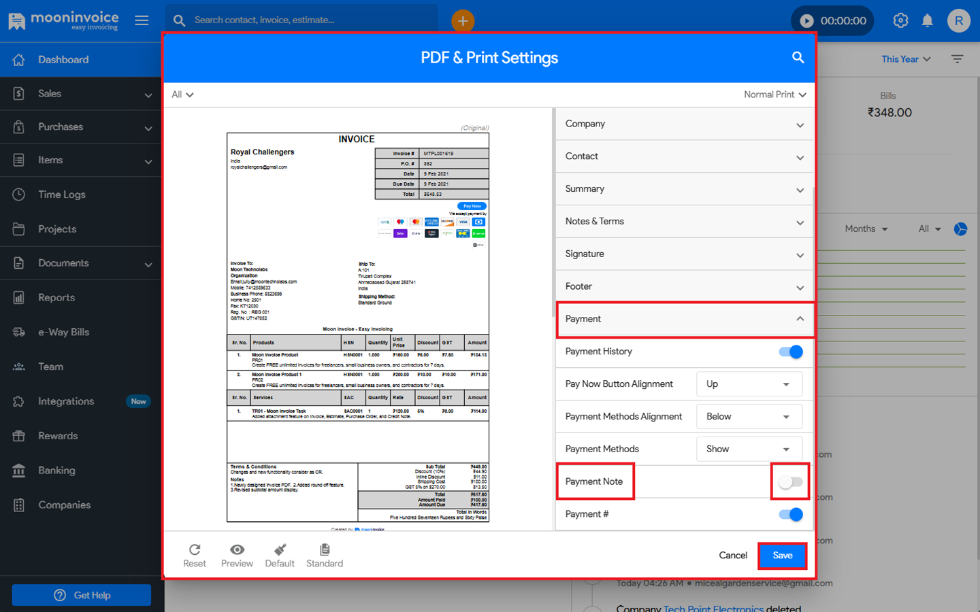Enable the Payment Note toggle
This screenshot has height=612, width=980.
pyautogui.click(x=791, y=482)
